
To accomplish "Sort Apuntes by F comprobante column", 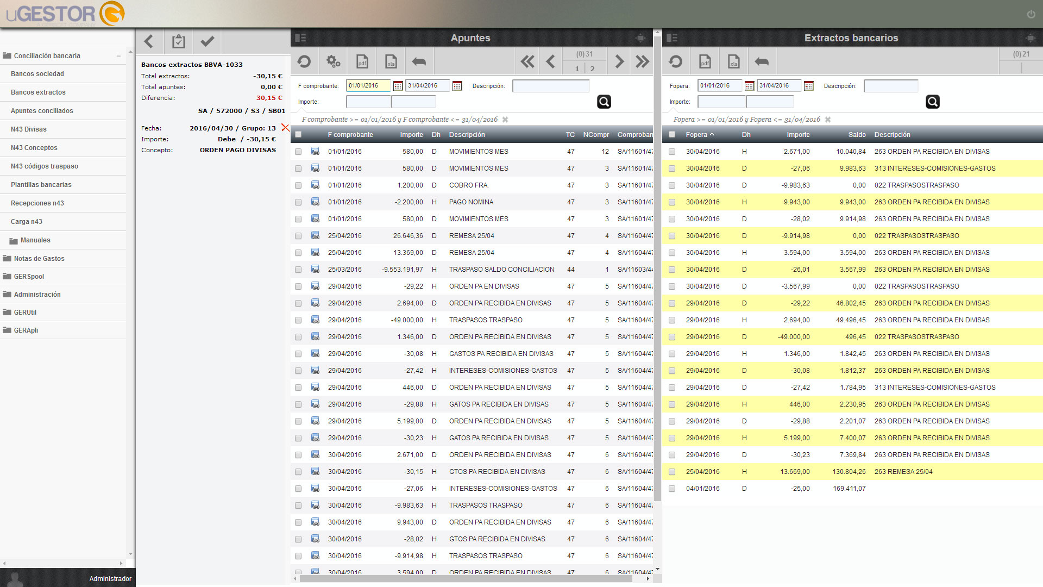I will 350,135.
